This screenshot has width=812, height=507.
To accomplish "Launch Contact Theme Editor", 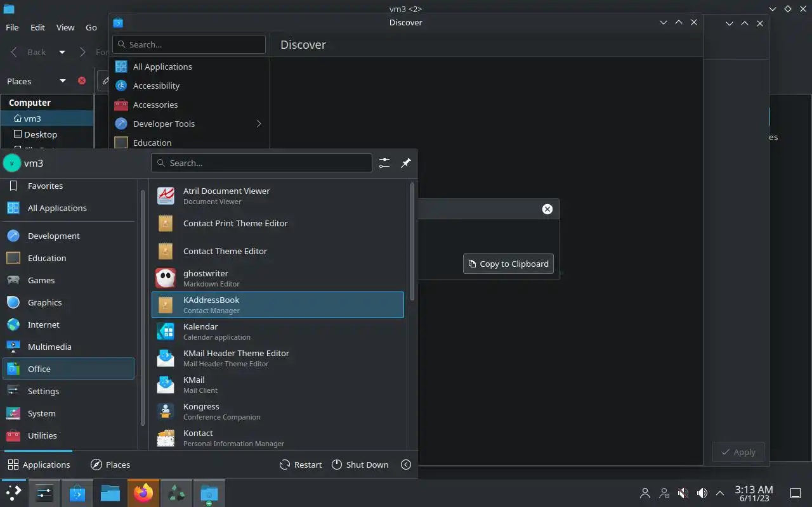I will [278, 251].
